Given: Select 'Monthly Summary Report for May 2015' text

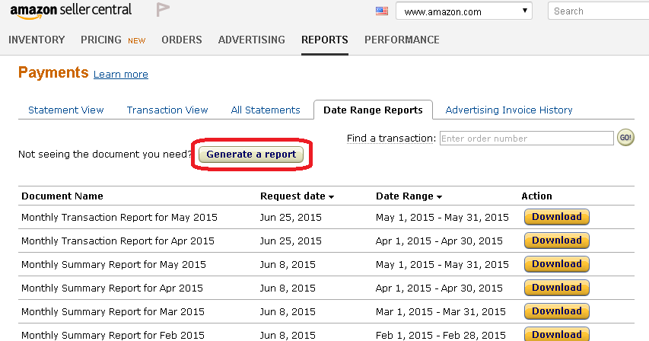Looking at the screenshot, I should [114, 265].
